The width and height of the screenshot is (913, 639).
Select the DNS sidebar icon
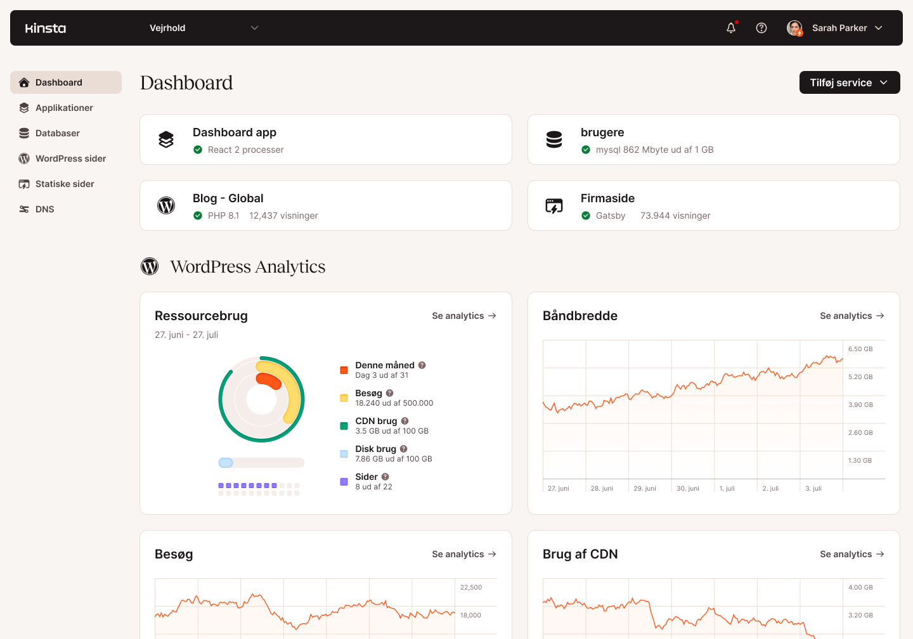(x=24, y=209)
